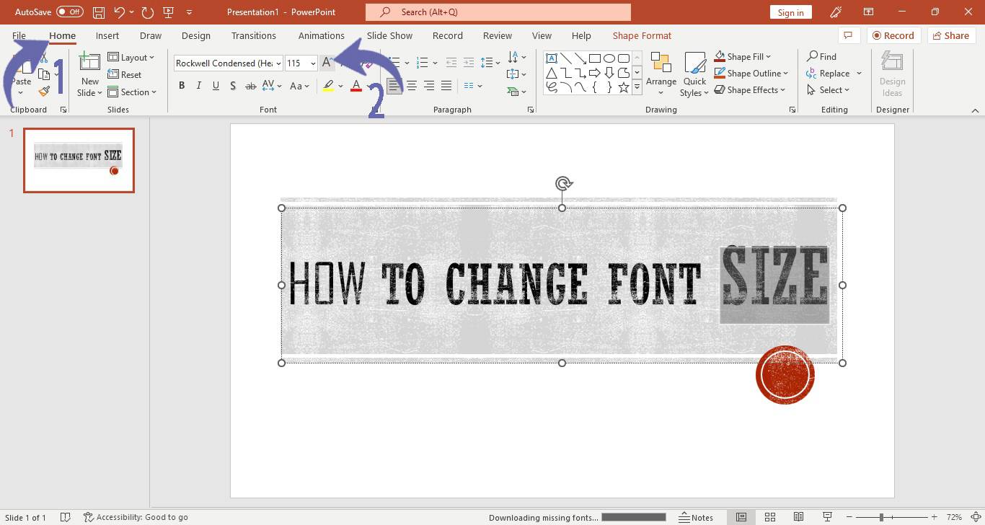Open the Select dropdown in Editing
985x525 pixels.
point(829,90)
